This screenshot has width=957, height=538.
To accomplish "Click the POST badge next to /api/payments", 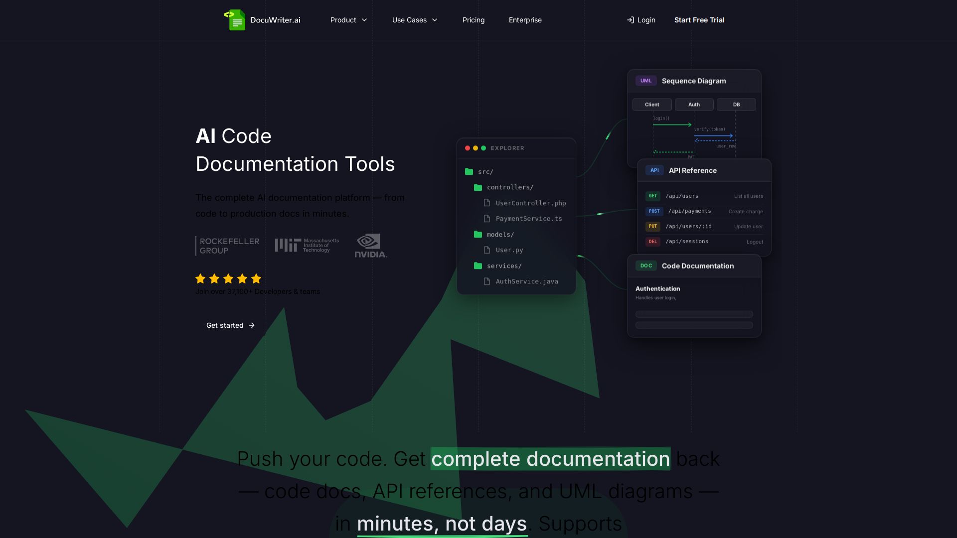I will [653, 211].
